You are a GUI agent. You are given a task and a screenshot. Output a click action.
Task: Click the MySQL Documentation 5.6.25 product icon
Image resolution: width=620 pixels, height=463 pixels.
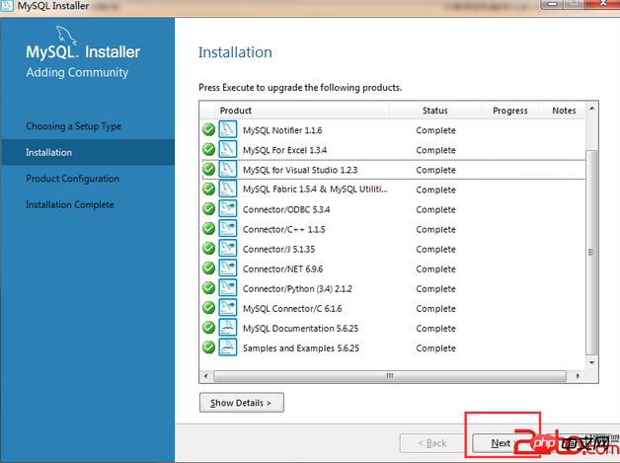coord(228,328)
